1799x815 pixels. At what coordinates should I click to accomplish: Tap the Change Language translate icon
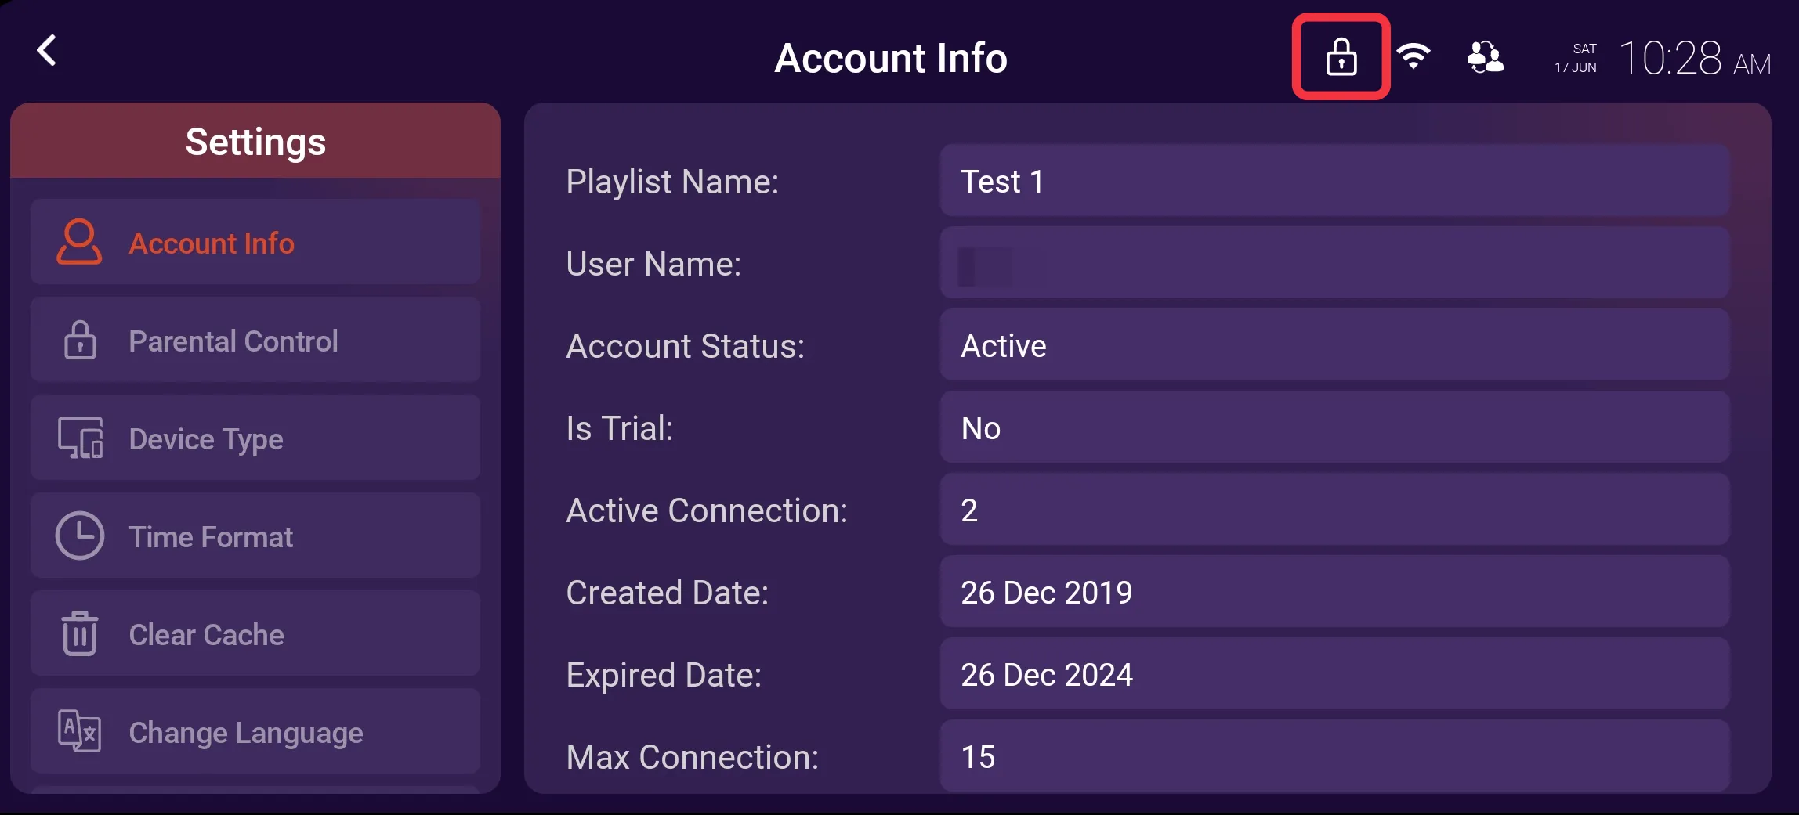tap(80, 731)
